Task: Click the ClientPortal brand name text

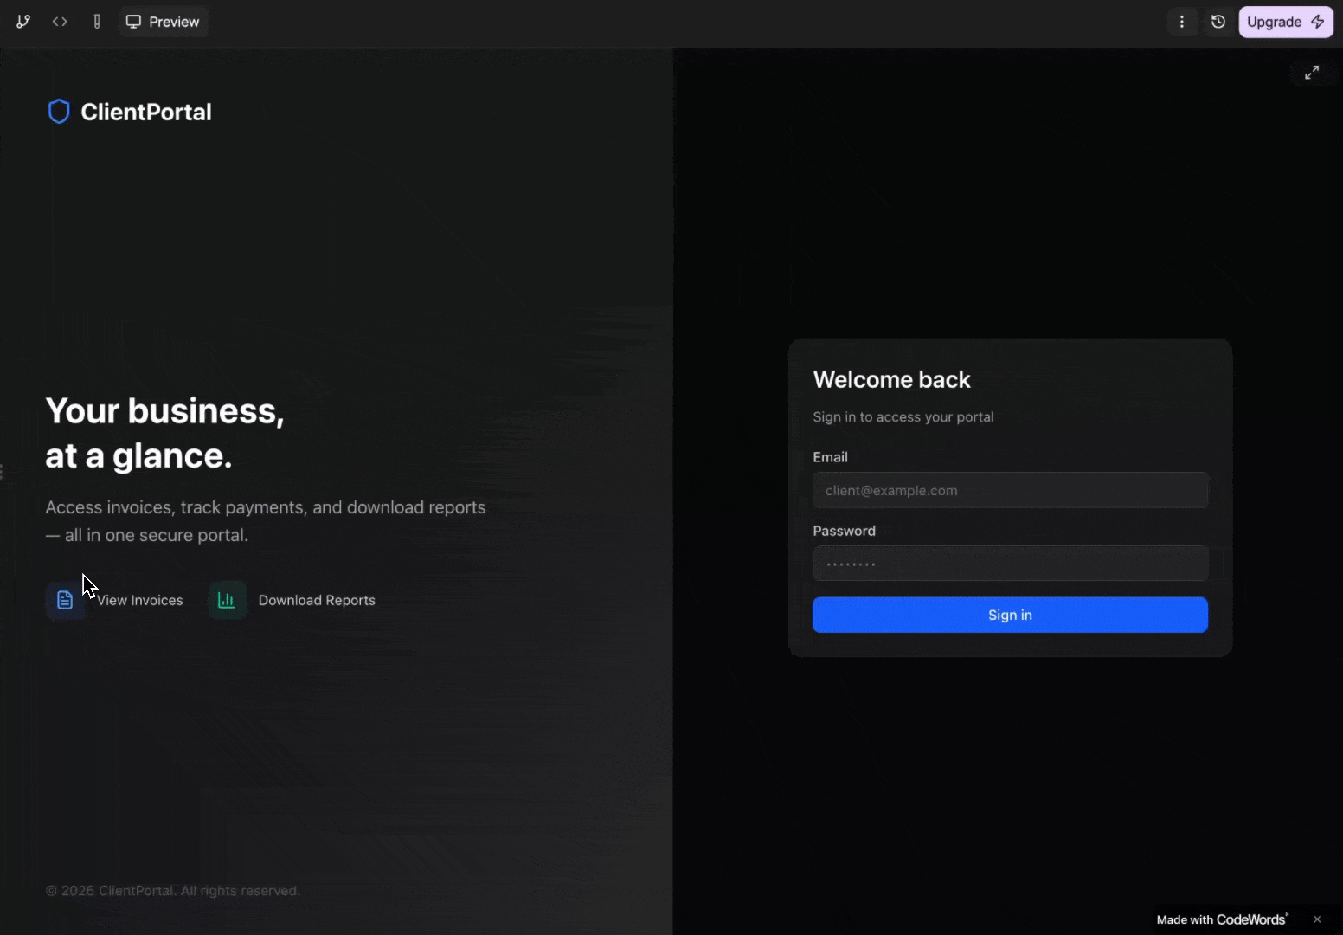Action: [x=145, y=112]
